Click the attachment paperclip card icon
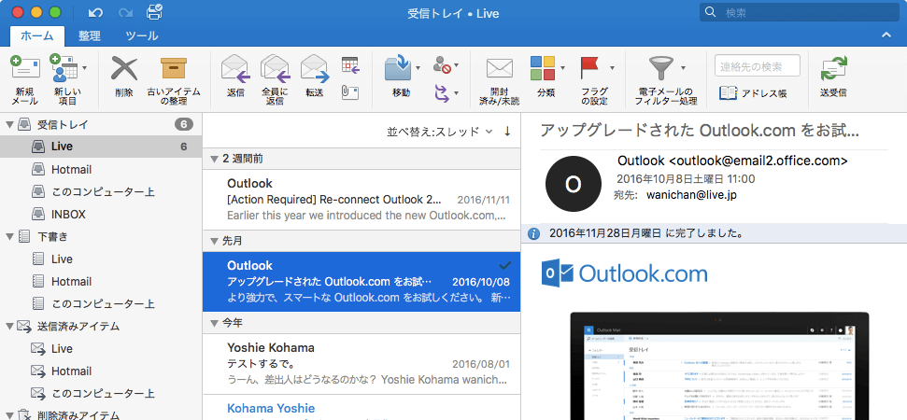 pos(350,92)
